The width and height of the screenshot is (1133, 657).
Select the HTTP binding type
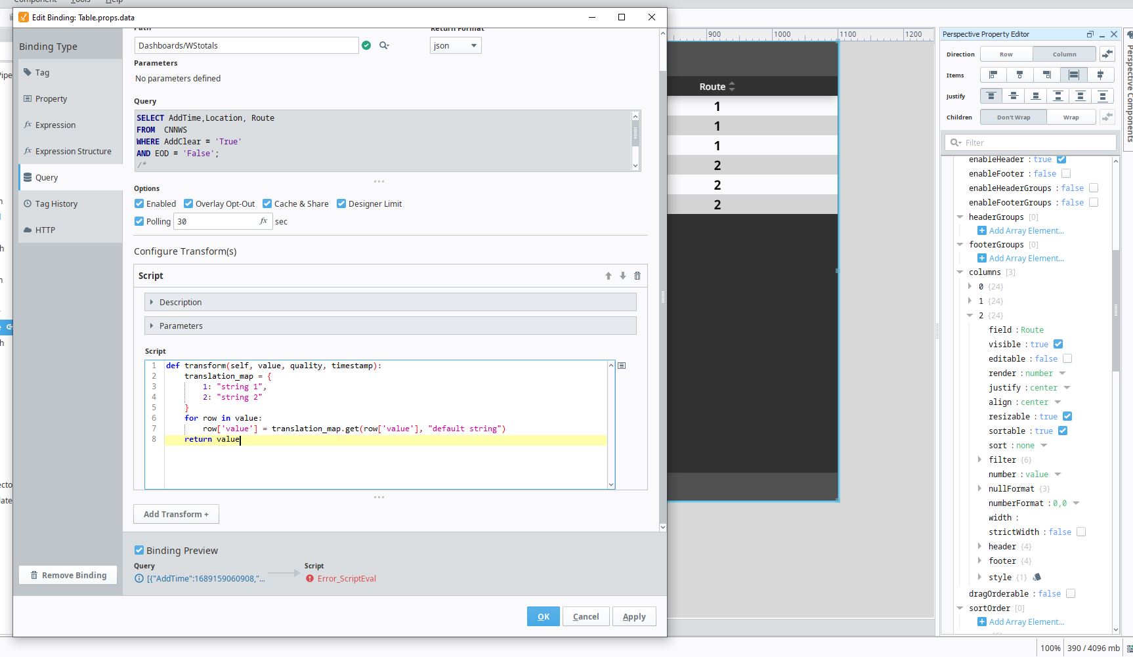point(70,230)
